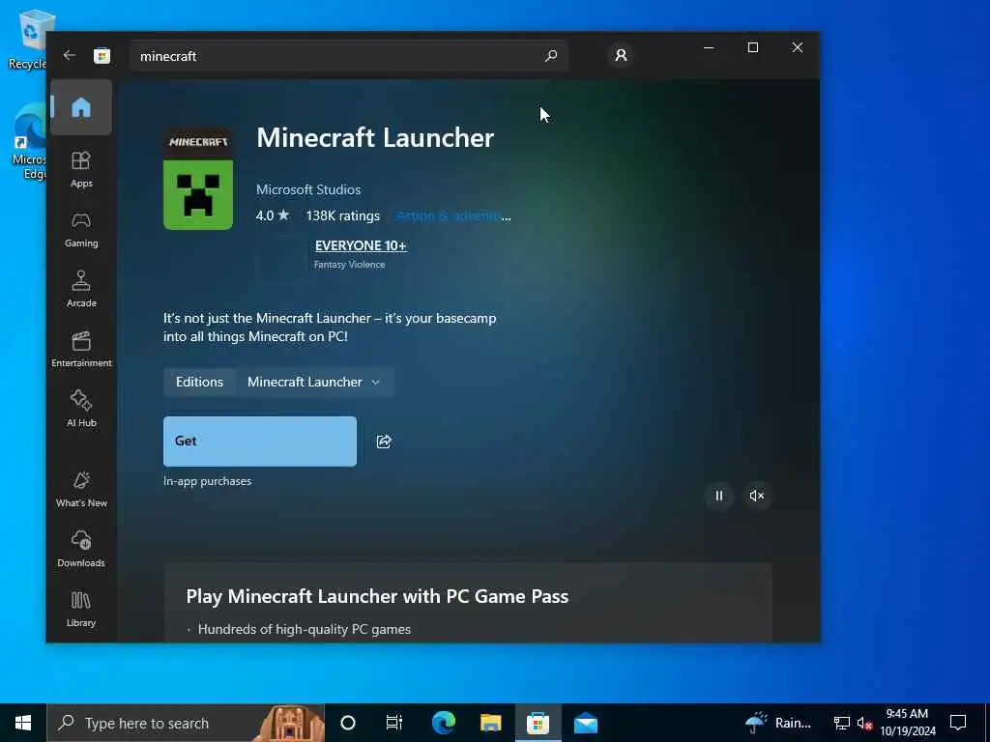Click Microsoft Store taskbar icon
Screen dimensions: 990x742
point(538,723)
